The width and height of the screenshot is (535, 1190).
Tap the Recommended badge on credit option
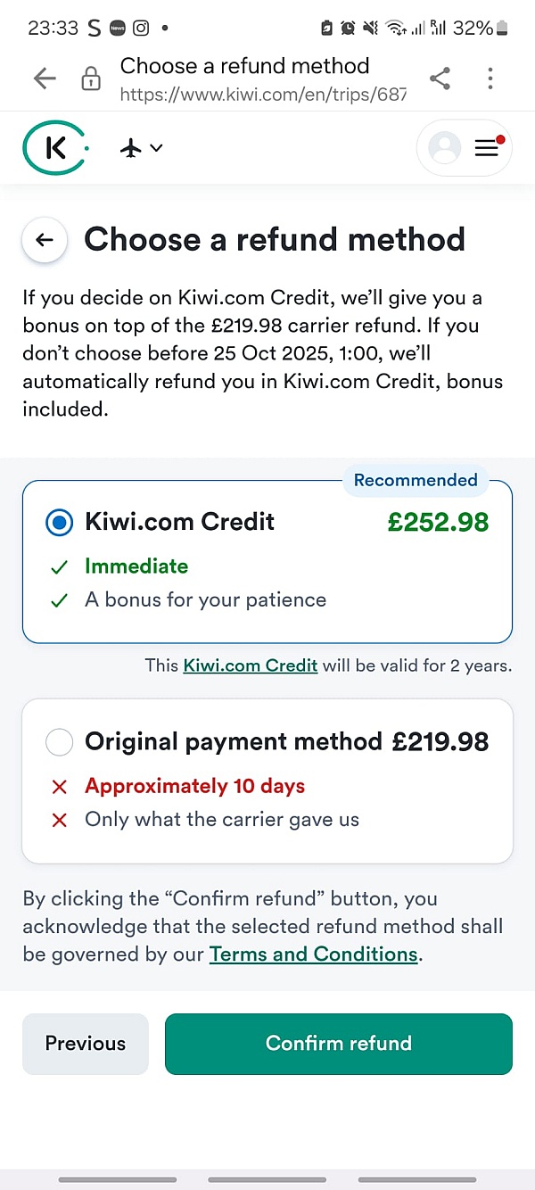coord(416,480)
